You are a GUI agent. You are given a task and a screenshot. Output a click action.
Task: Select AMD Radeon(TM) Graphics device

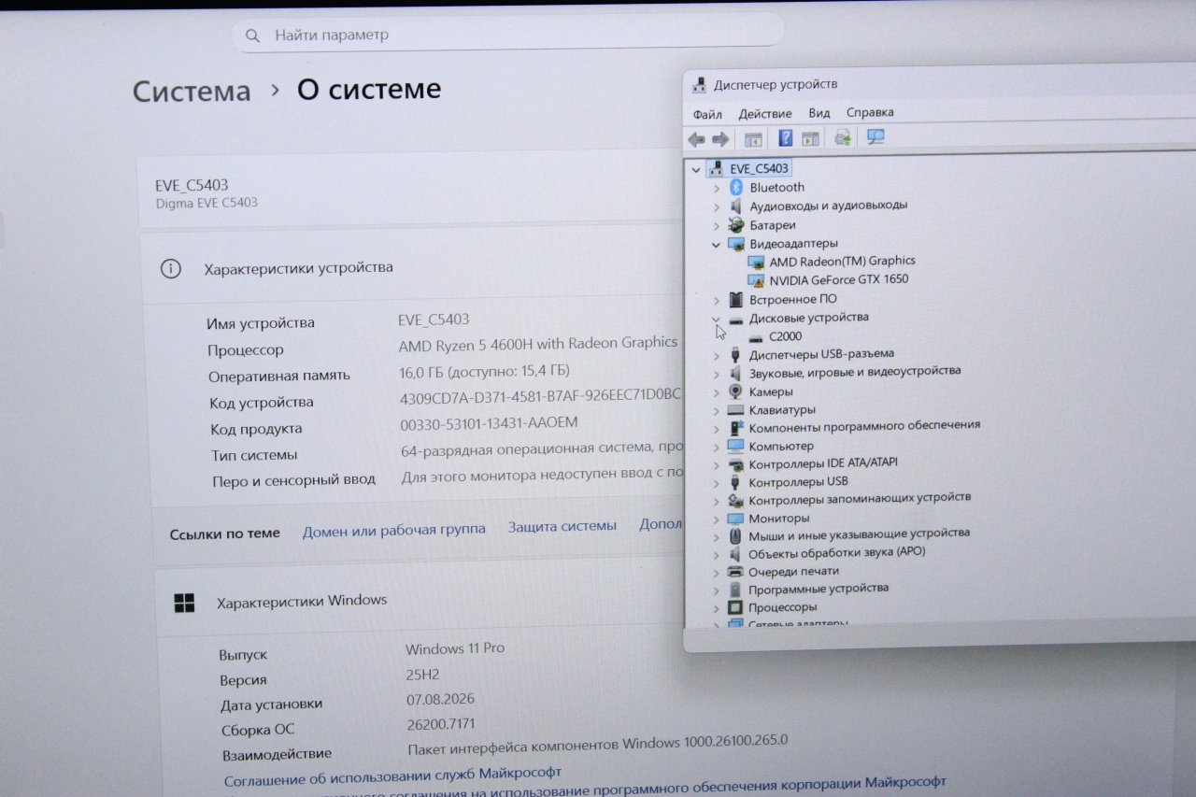coord(842,261)
